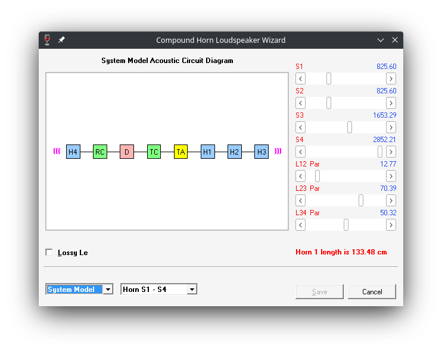Select the H1 horn segment block
The image size is (442, 352).
click(208, 152)
